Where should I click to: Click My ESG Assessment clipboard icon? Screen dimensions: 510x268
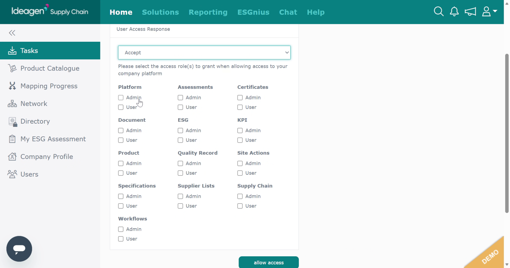click(x=12, y=139)
